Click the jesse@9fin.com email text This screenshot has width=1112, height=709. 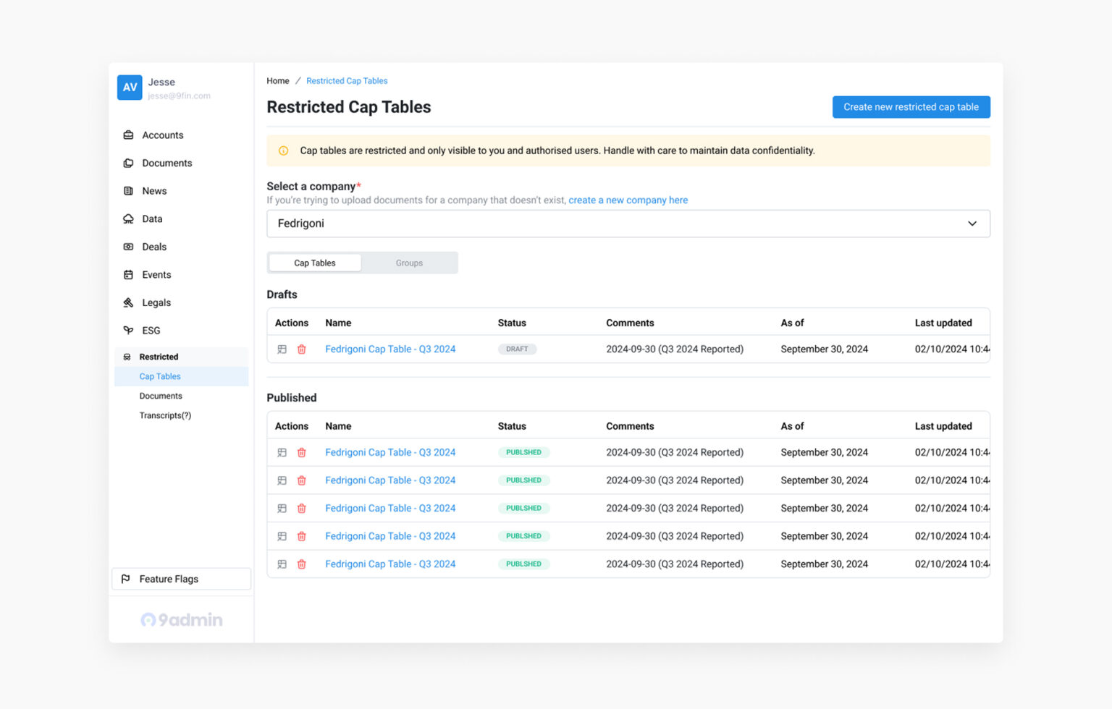180,95
